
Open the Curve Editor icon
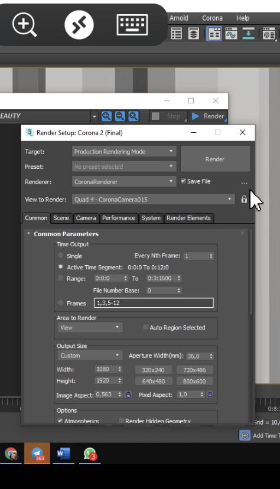point(231,34)
